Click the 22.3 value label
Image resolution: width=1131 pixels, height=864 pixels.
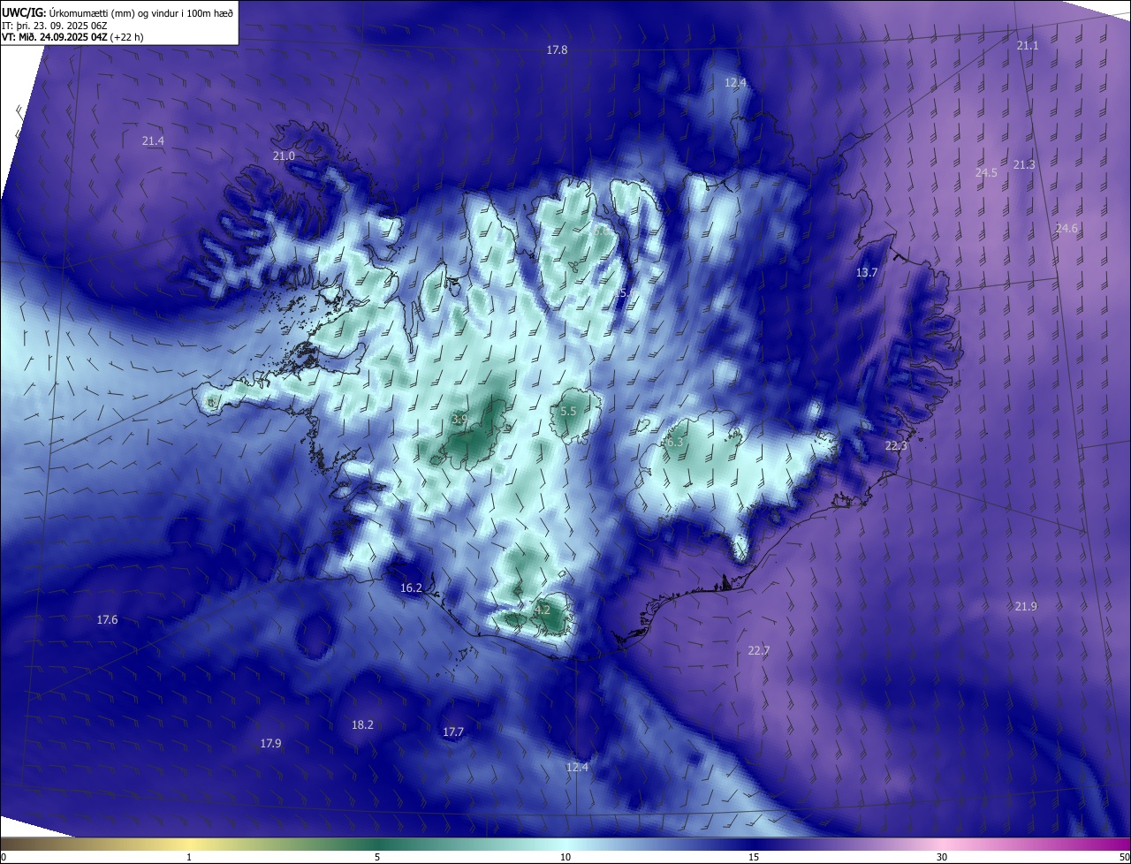[x=896, y=446]
